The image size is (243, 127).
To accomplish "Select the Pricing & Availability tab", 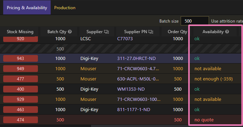I will point(27,7).
